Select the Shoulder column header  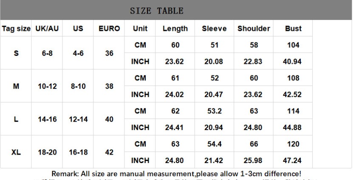254,29
